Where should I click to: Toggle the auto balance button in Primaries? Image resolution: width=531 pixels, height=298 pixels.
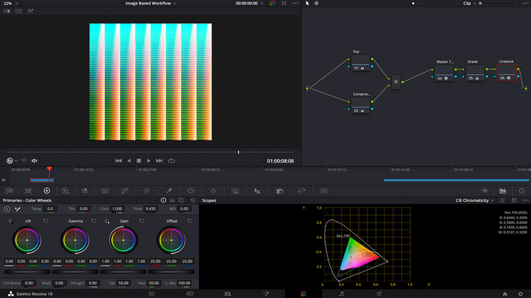tap(7, 209)
